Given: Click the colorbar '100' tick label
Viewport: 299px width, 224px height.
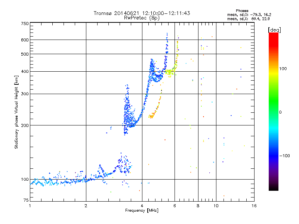Looking at the screenshot, I should (283, 69).
